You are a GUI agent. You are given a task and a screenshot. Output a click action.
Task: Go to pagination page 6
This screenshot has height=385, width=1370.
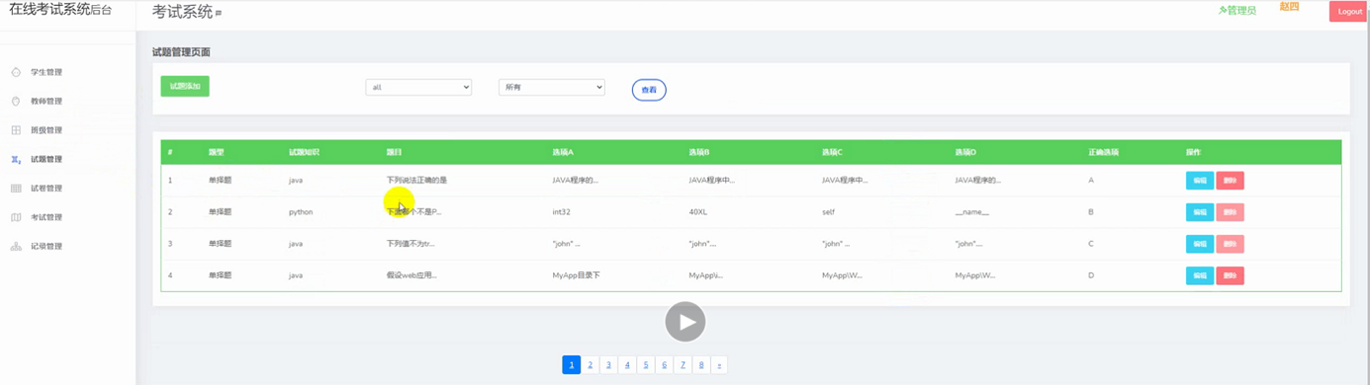664,365
